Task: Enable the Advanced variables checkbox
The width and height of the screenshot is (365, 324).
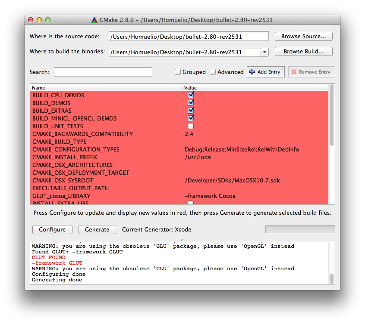Action: coord(213,72)
